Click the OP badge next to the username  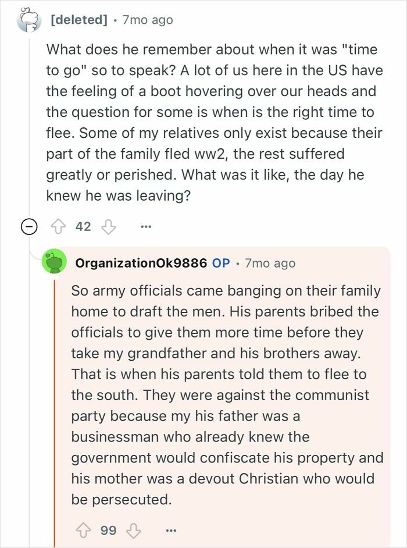(x=222, y=263)
